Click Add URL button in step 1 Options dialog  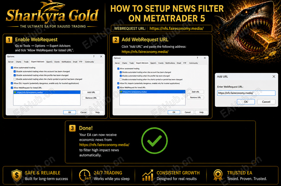(91, 92)
